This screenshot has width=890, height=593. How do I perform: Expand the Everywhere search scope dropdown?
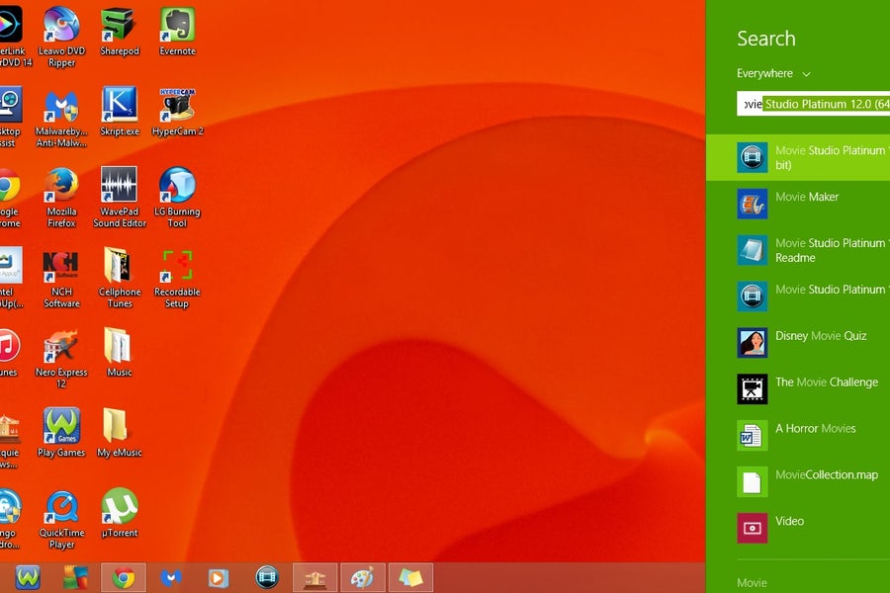pos(773,73)
